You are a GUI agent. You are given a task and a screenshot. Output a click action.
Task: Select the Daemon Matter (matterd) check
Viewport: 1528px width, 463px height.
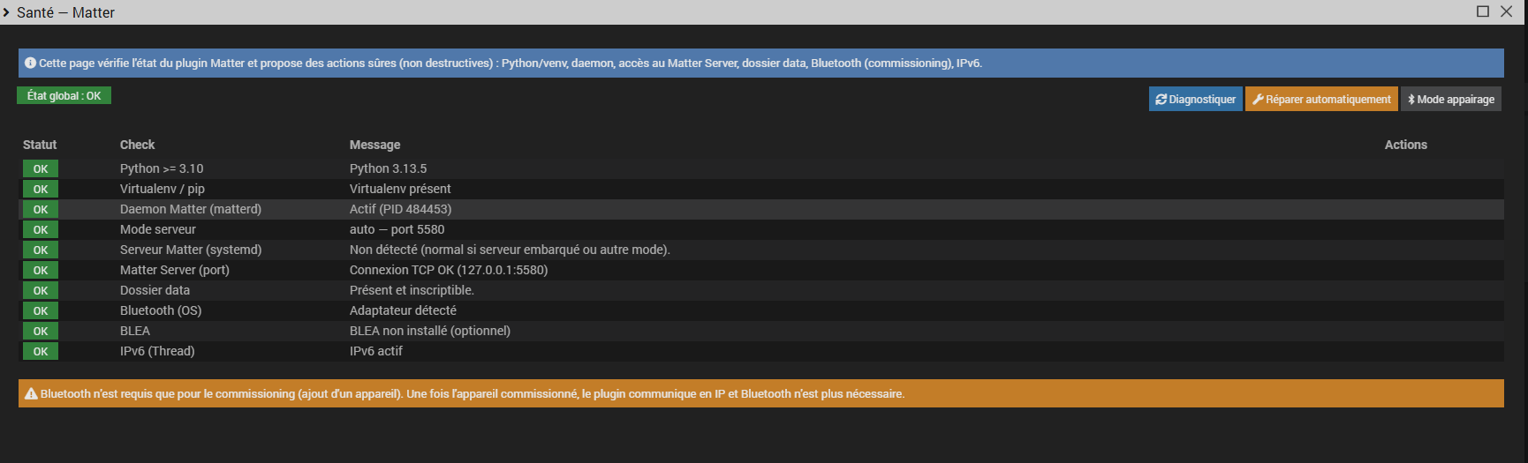pyautogui.click(x=191, y=209)
